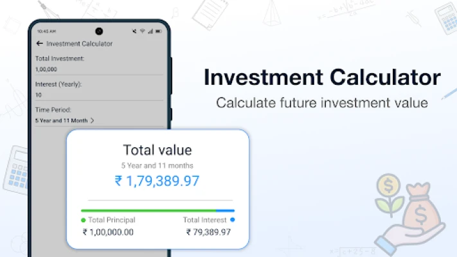Open the 5 Year and 11 Month selector
Image resolution: width=457 pixels, height=257 pixels.
pyautogui.click(x=62, y=120)
